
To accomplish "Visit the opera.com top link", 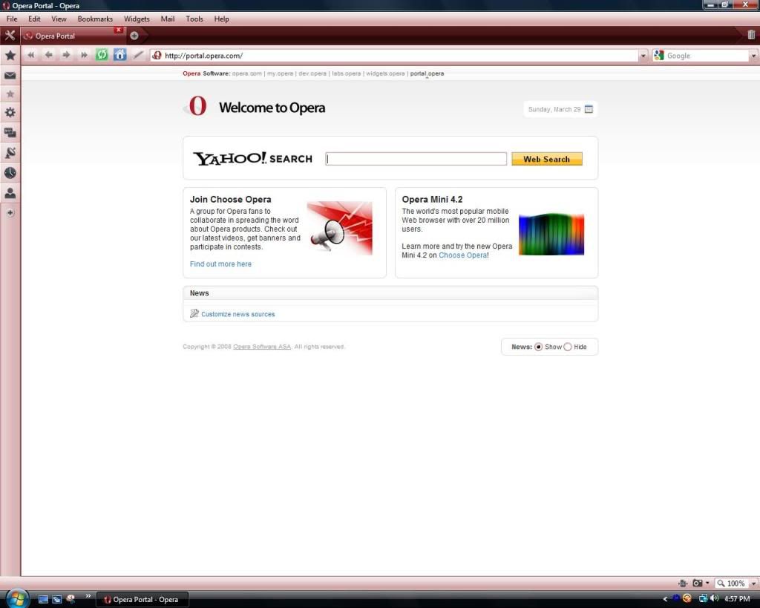I will click(246, 73).
